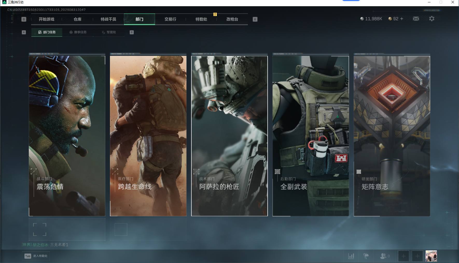Click the square icon below 跨越生命线
459x263 pixels.
click(x=121, y=229)
